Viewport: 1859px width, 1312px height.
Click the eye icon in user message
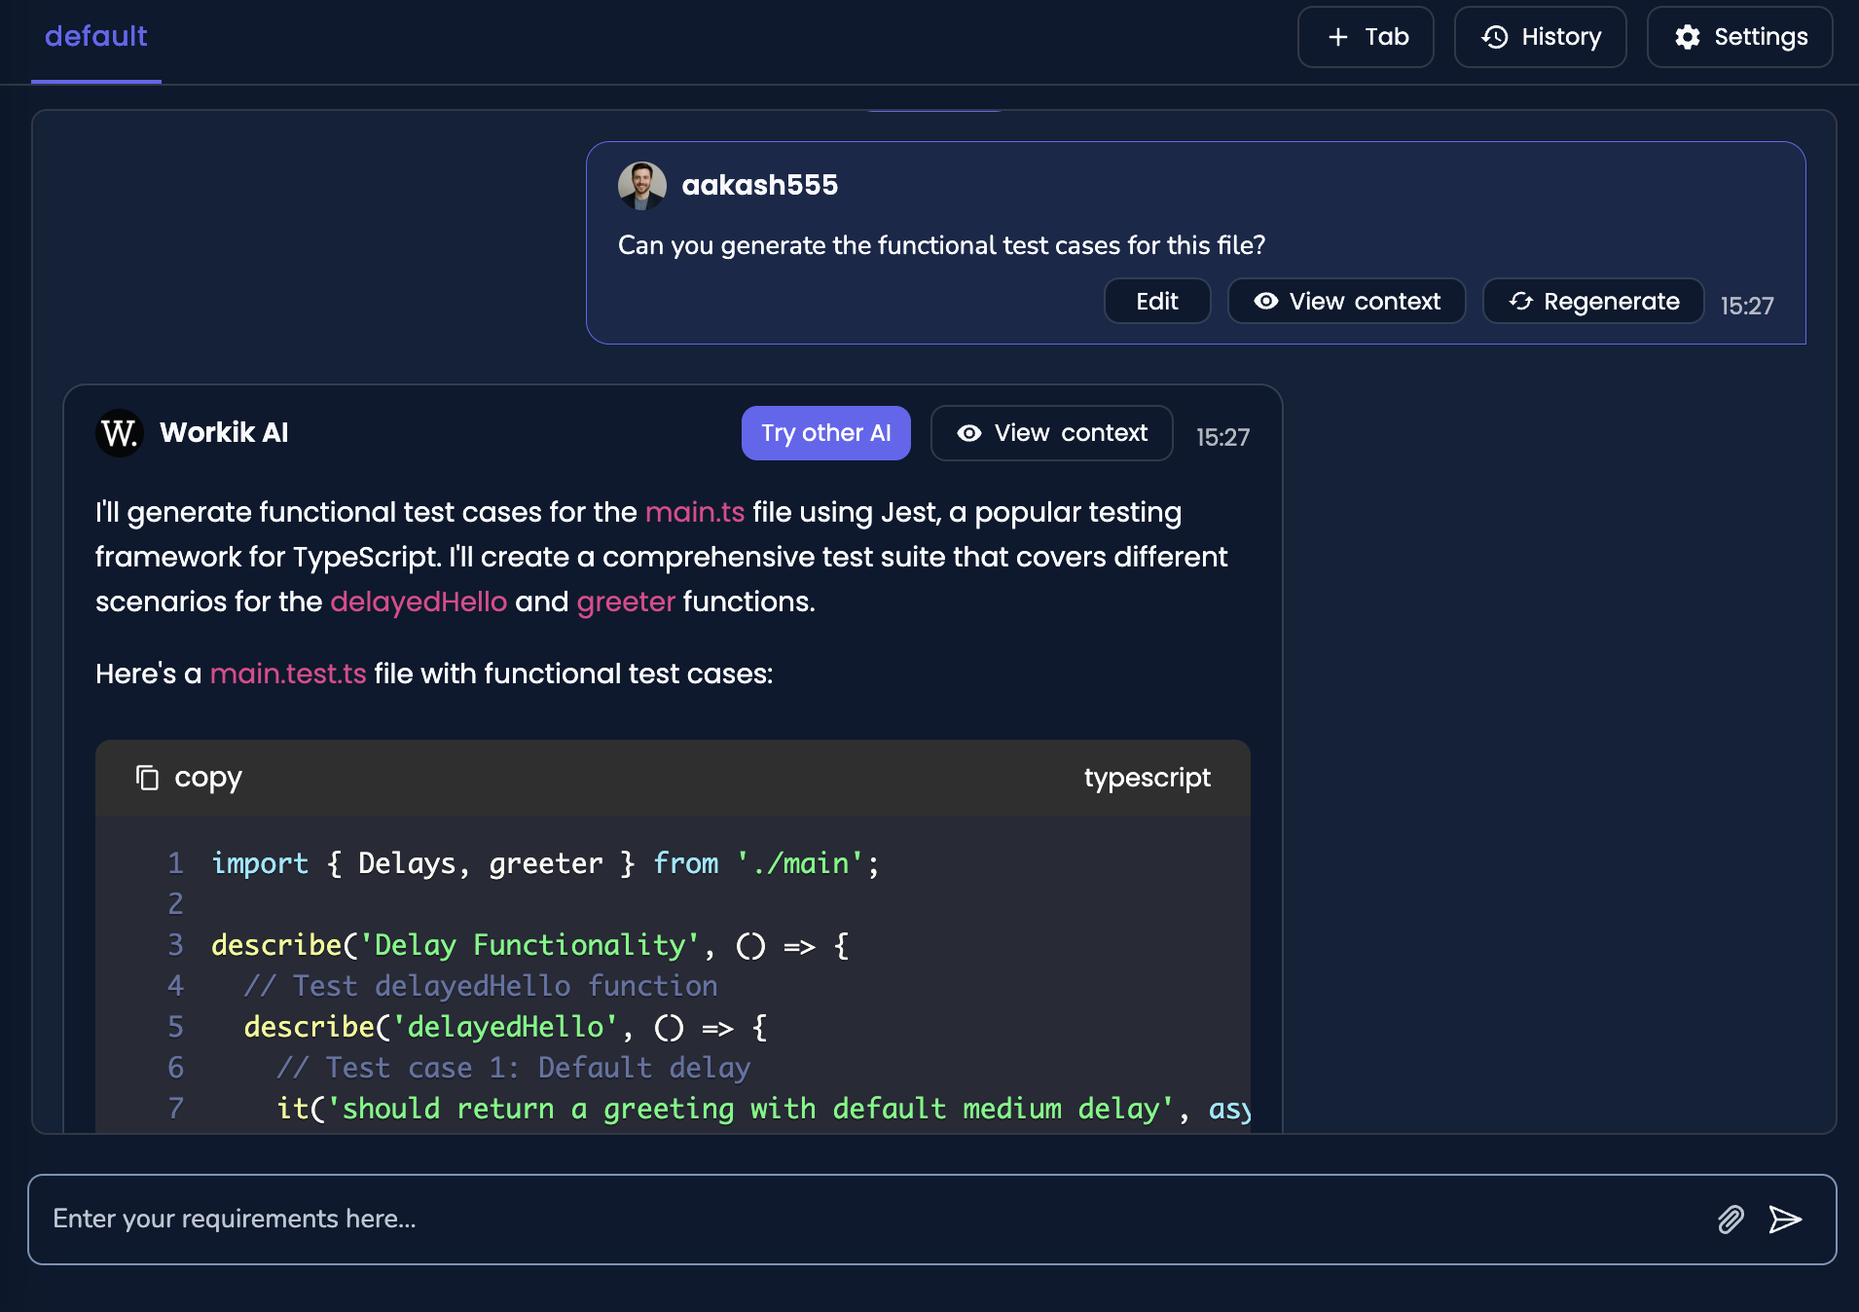[x=1266, y=302]
